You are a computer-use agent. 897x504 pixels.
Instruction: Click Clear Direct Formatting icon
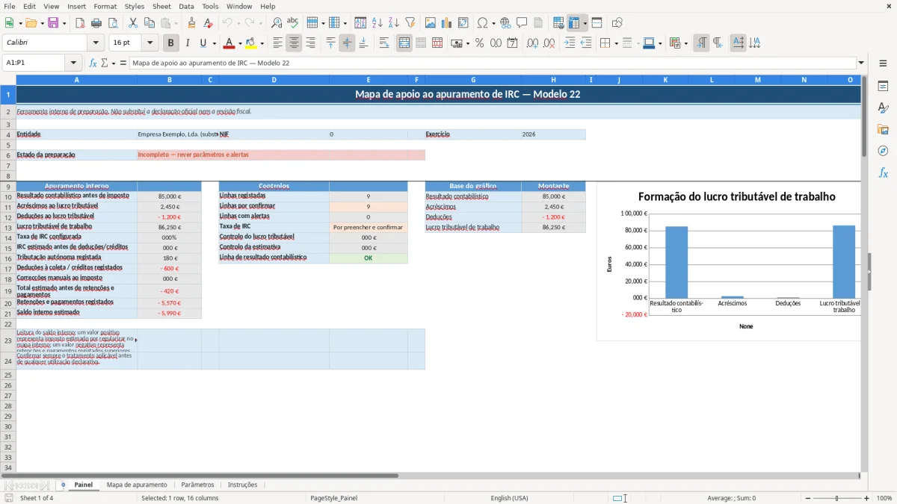point(208,23)
